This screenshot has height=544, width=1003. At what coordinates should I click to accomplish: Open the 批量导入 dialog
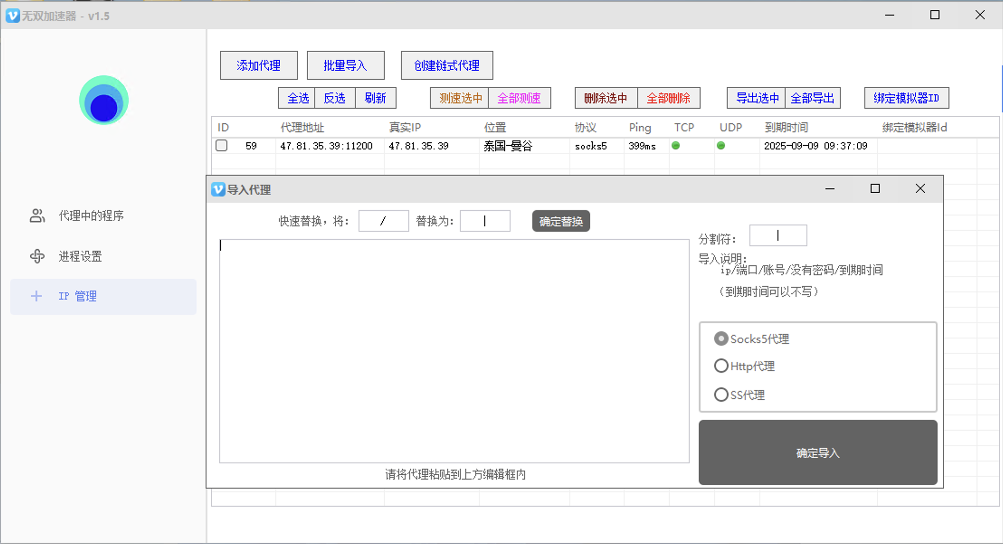345,65
